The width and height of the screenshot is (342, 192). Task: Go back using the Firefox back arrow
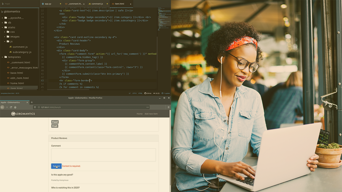point(2,107)
